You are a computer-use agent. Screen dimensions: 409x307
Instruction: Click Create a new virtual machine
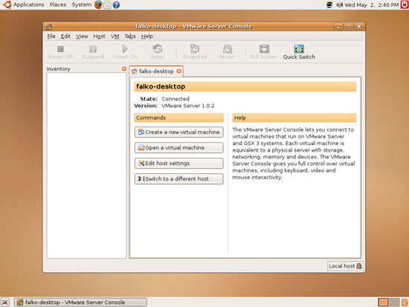point(179,132)
